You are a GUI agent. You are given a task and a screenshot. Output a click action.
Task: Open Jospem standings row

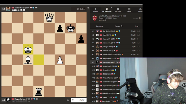pos(116,51)
